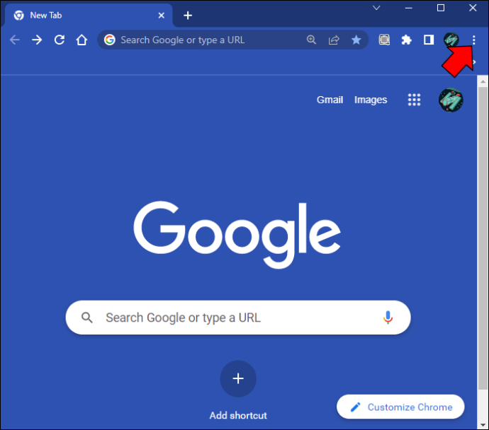The image size is (489, 430).
Task: Toggle the side panel icon
Action: [x=429, y=40]
